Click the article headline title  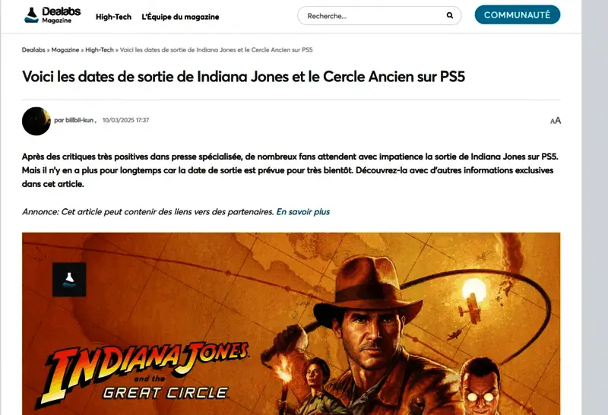pyautogui.click(x=243, y=77)
